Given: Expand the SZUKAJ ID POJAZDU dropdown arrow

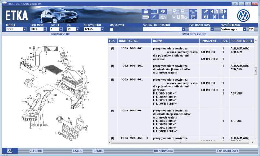Looking at the screenshot, I should pyautogui.click(x=183, y=29).
